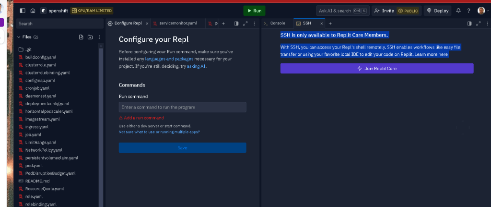Split the right pane
The image size is (491, 207).
[469, 24]
